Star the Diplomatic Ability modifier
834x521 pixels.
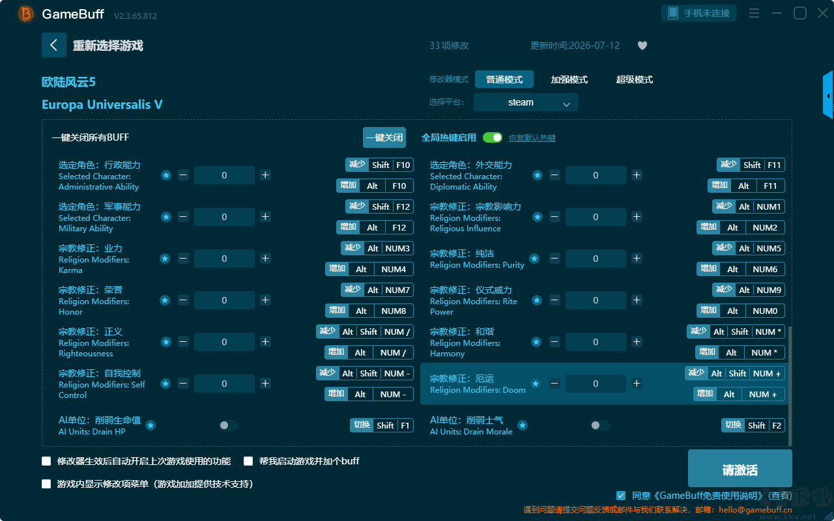[x=538, y=175]
